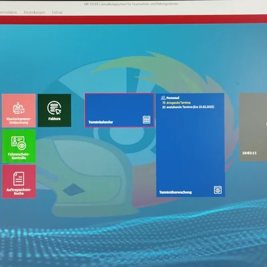This screenshot has height=267, width=267.
Task: Open the Führerschein-Kontrolle tile icon
Action: point(19,143)
